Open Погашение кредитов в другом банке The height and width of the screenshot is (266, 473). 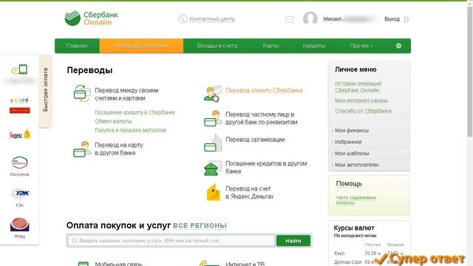(266, 168)
